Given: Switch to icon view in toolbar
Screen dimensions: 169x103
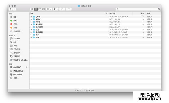Looking at the screenshot, I should [32, 9].
